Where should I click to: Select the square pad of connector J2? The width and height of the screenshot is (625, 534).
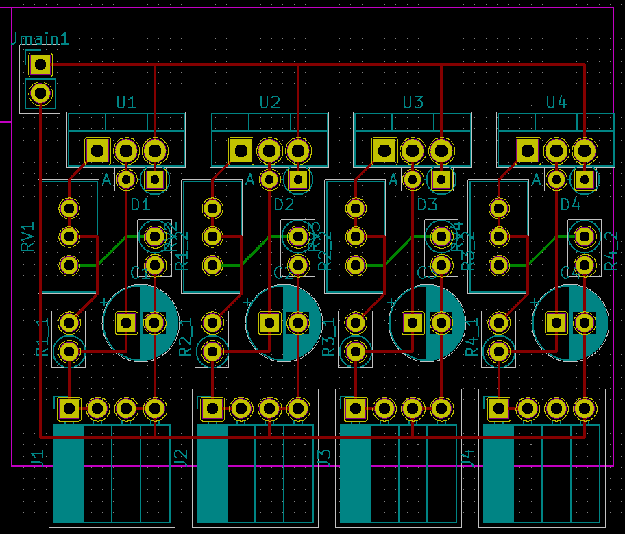(212, 409)
